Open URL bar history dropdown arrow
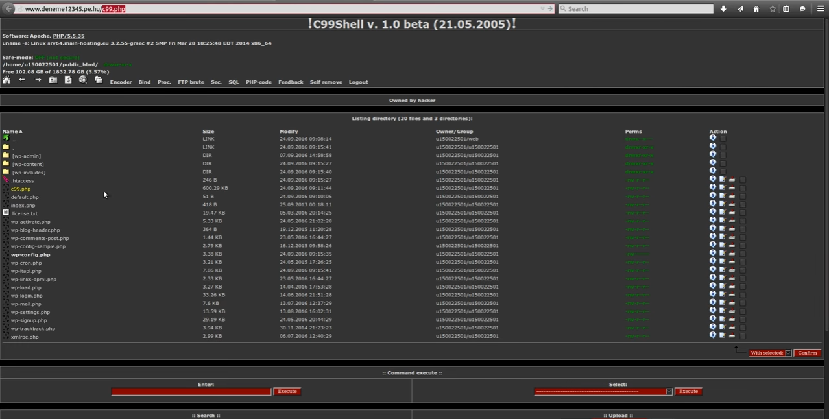This screenshot has height=419, width=829. click(x=542, y=8)
